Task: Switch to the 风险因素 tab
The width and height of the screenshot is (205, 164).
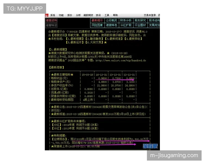Action: (97, 25)
